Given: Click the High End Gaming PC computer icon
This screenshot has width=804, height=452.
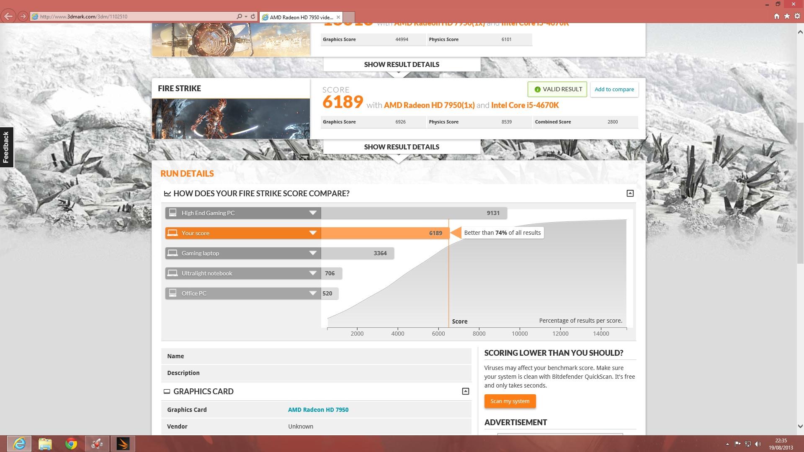Looking at the screenshot, I should 173,213.
